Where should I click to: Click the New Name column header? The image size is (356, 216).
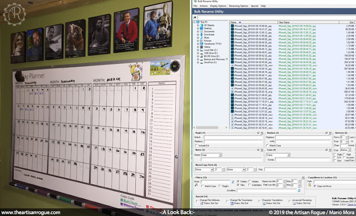[x=308, y=22]
